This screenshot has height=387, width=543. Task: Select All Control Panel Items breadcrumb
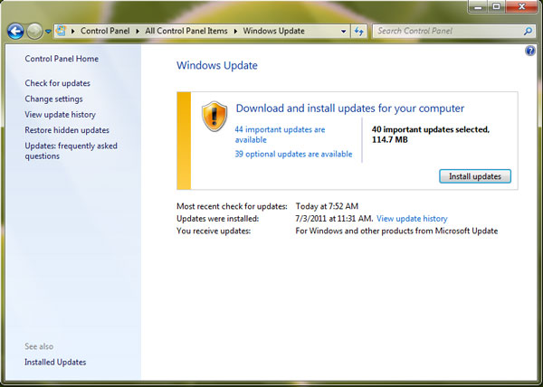186,31
